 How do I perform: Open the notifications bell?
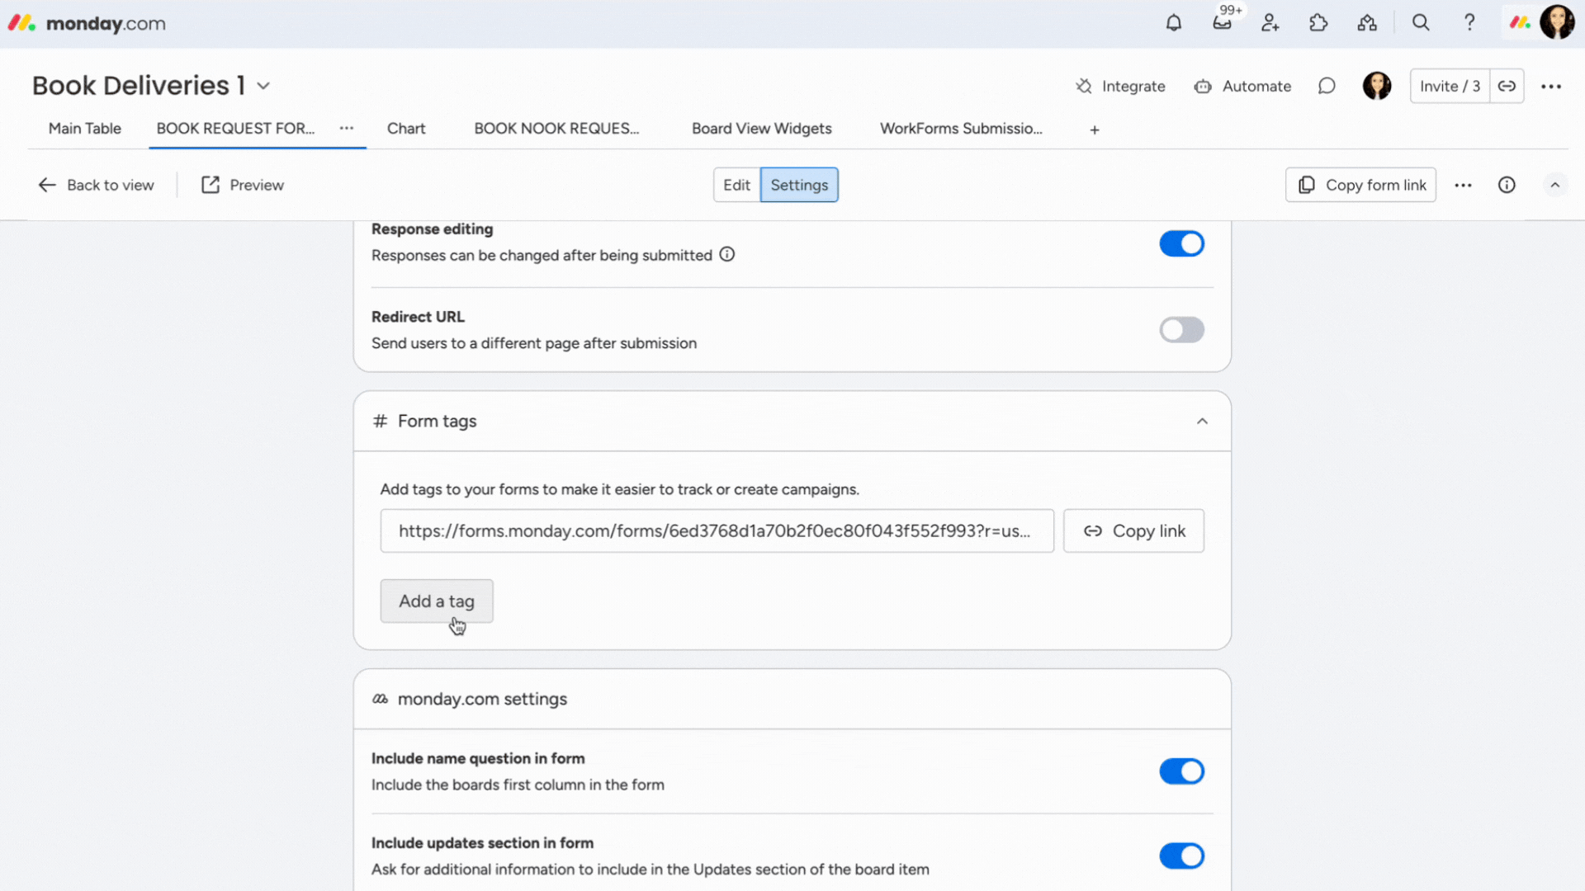pyautogui.click(x=1173, y=23)
